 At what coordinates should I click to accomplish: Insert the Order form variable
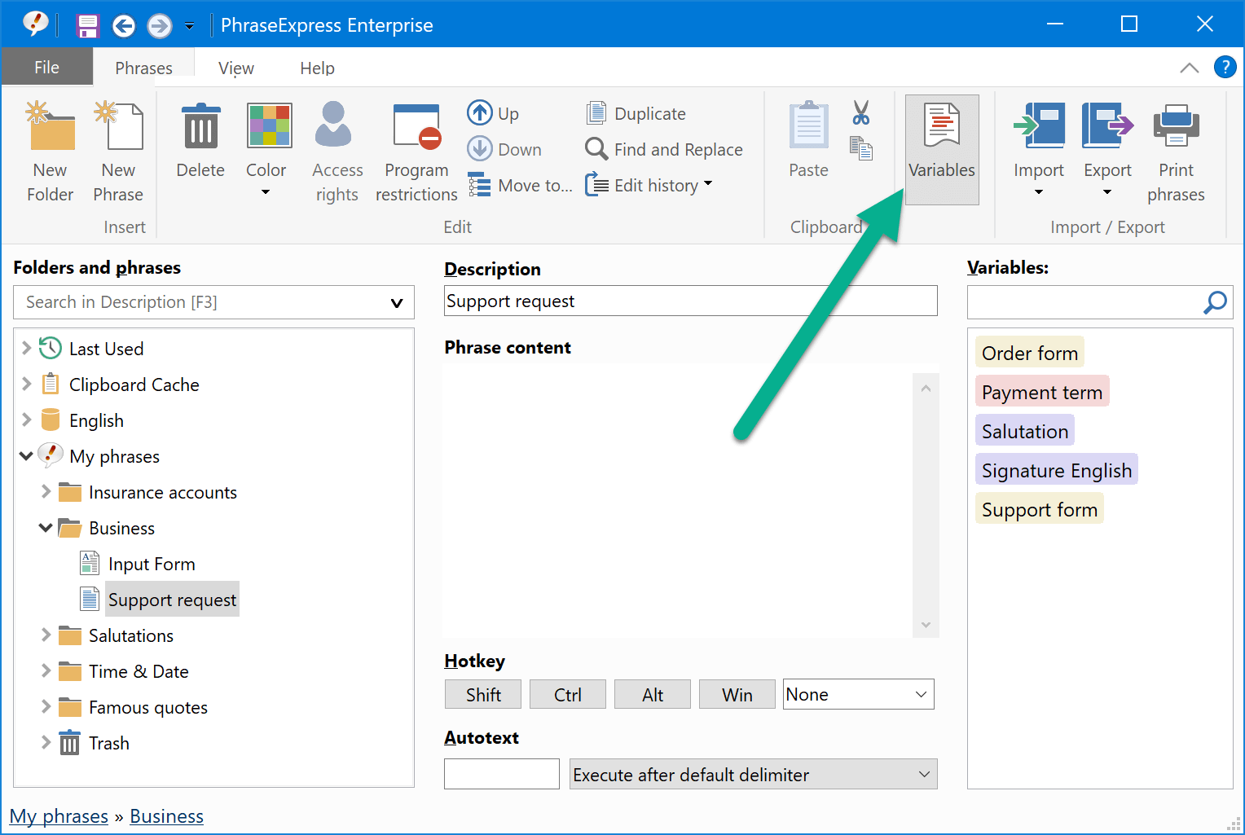coord(1030,353)
